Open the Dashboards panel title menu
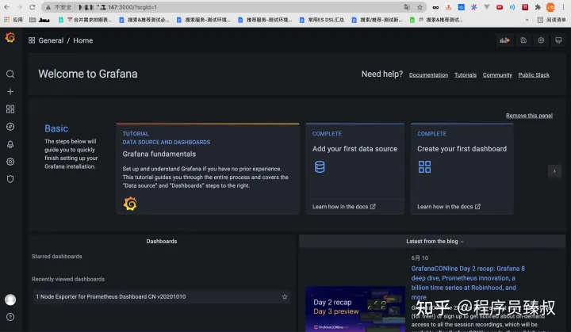 tap(162, 242)
